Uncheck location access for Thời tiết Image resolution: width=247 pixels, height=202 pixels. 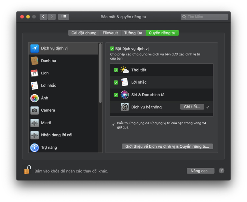pyautogui.click(x=116, y=70)
